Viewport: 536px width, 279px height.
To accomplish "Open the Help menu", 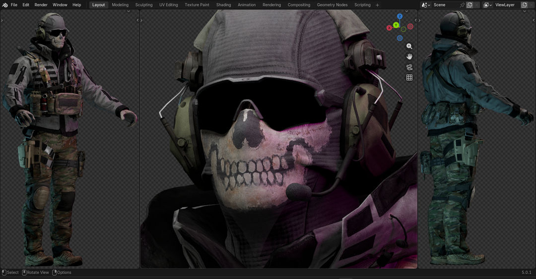I will pyautogui.click(x=77, y=5).
